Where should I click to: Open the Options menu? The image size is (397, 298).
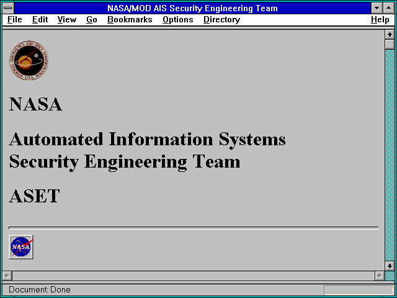click(178, 20)
